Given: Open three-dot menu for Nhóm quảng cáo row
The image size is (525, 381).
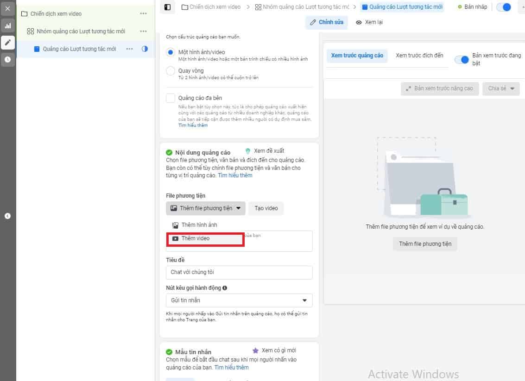Looking at the screenshot, I should click(143, 31).
